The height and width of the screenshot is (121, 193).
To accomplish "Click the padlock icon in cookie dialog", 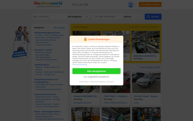I will tap(85, 39).
